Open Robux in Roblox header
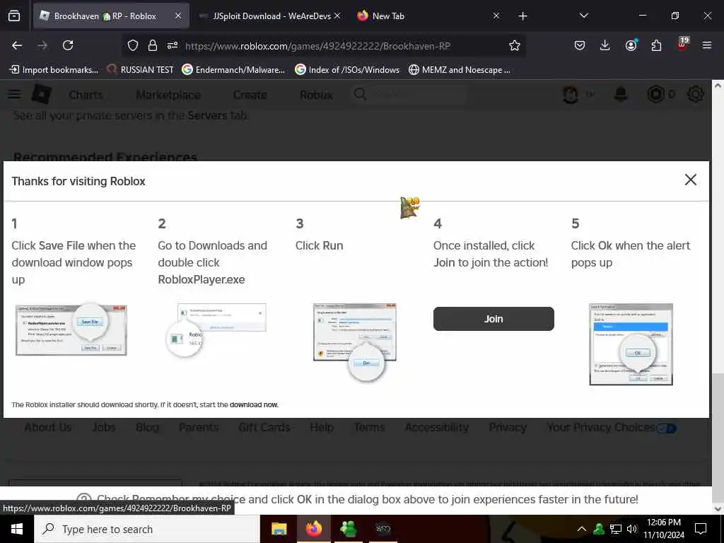724x543 pixels. (316, 95)
